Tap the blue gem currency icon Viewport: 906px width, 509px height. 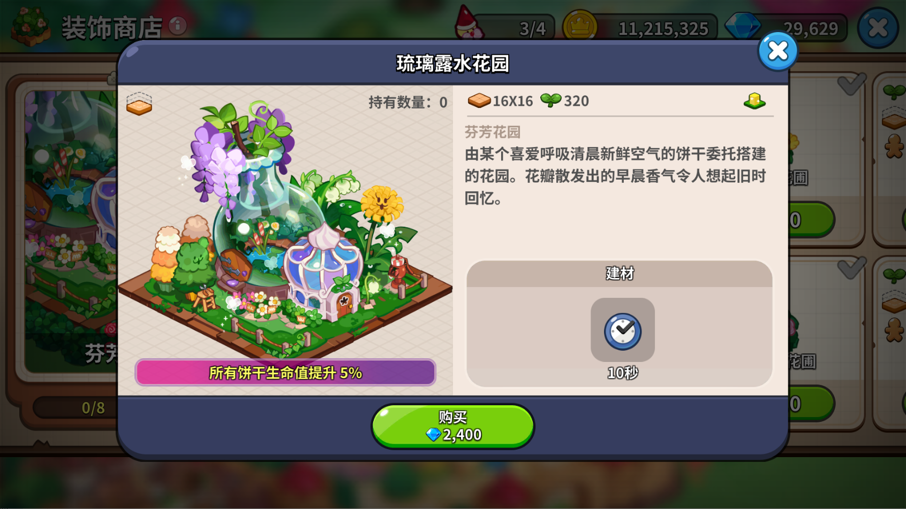742,26
